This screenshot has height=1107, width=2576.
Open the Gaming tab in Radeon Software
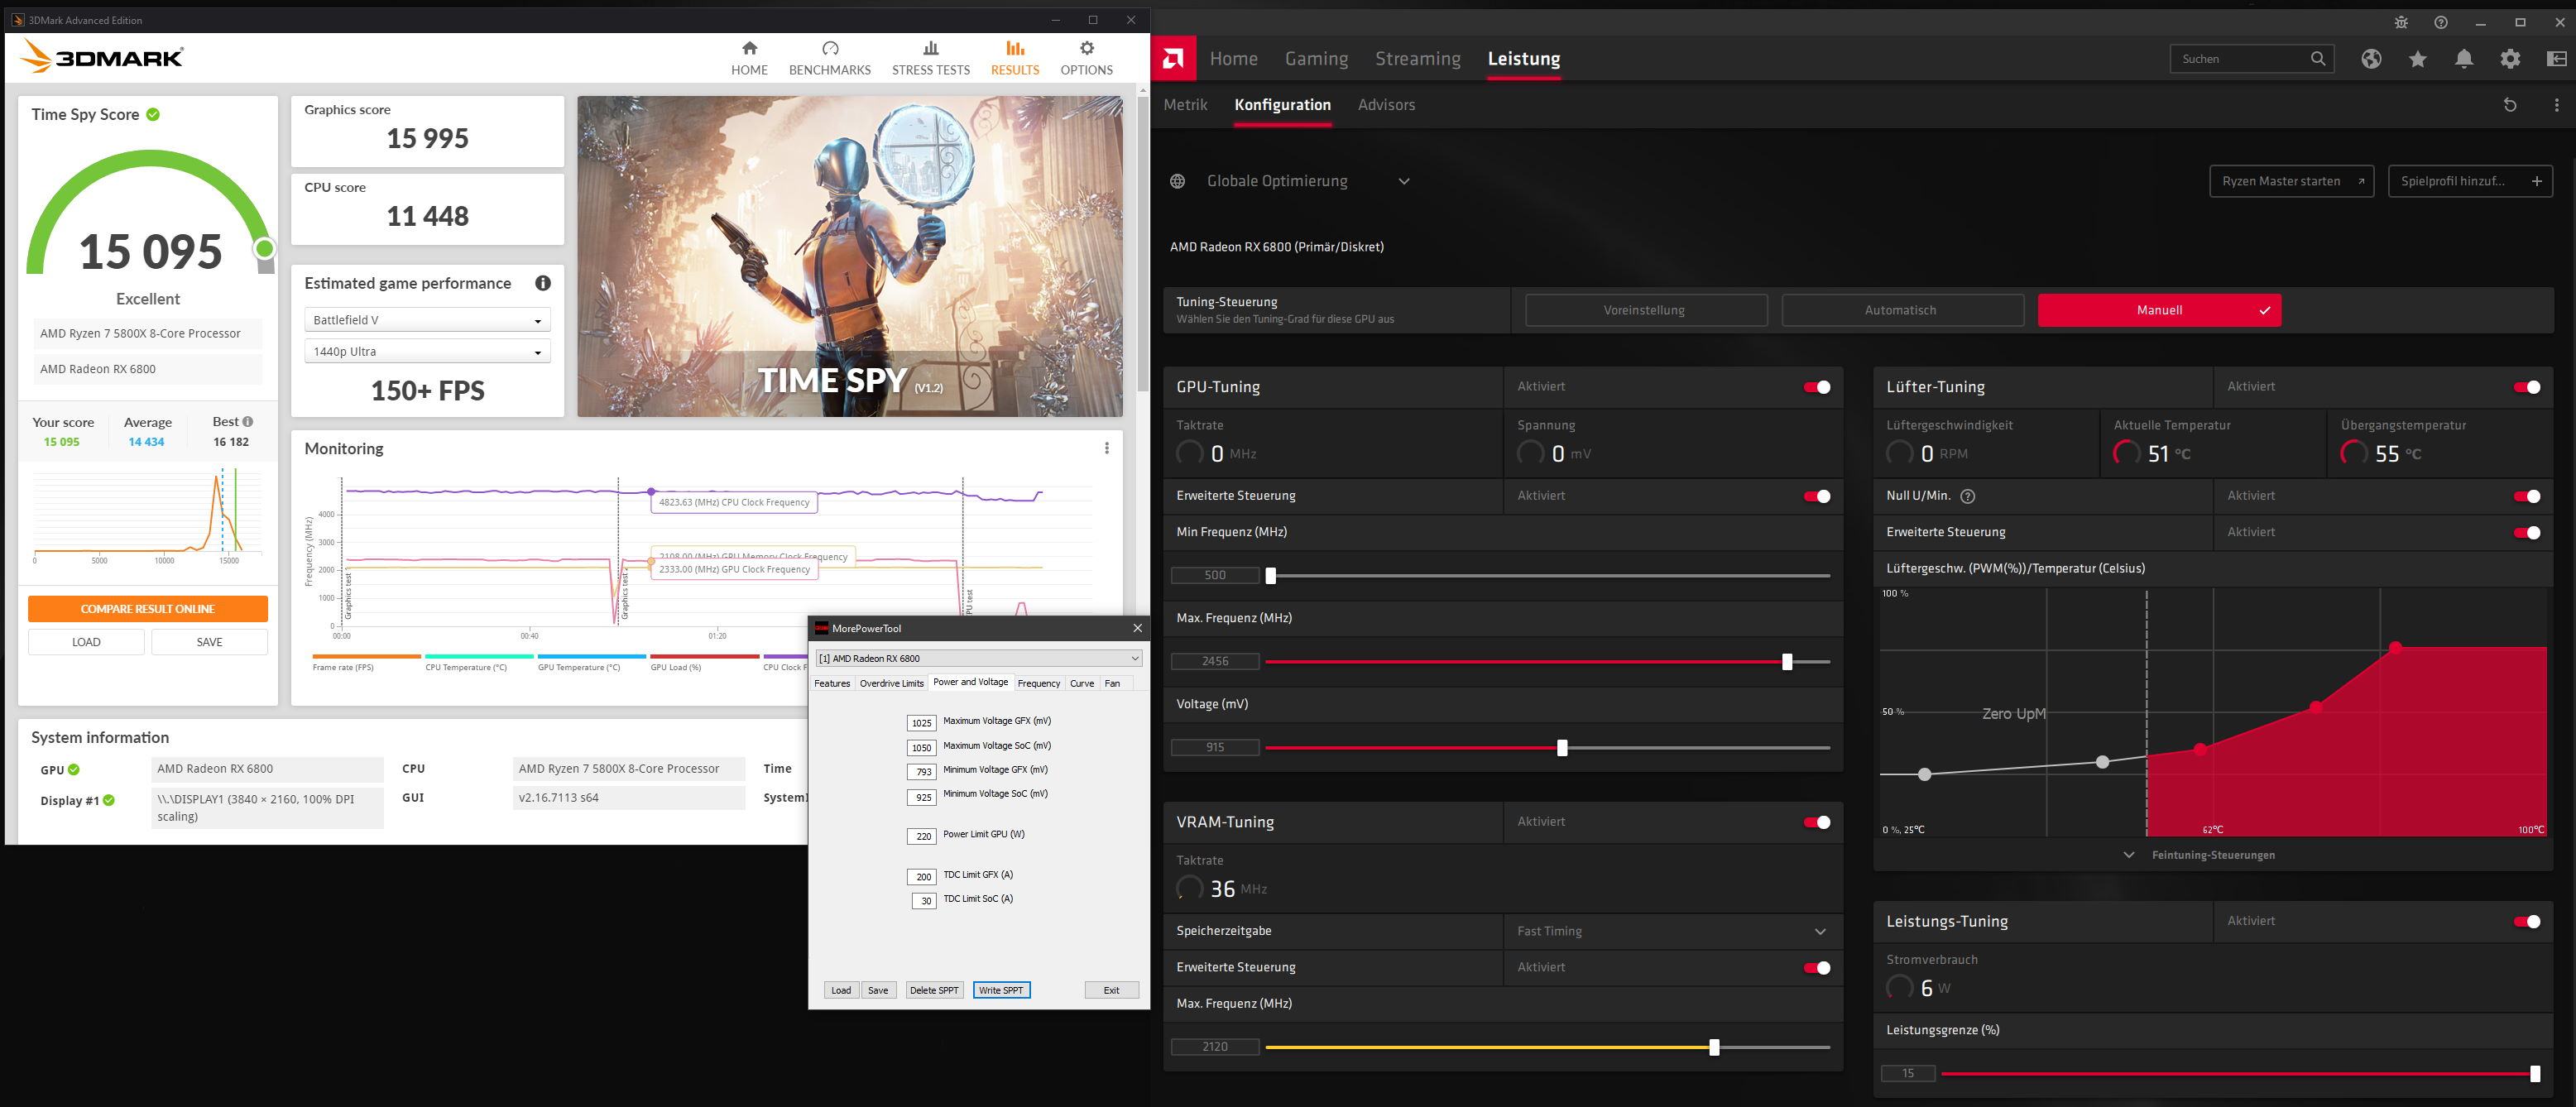click(x=1316, y=58)
